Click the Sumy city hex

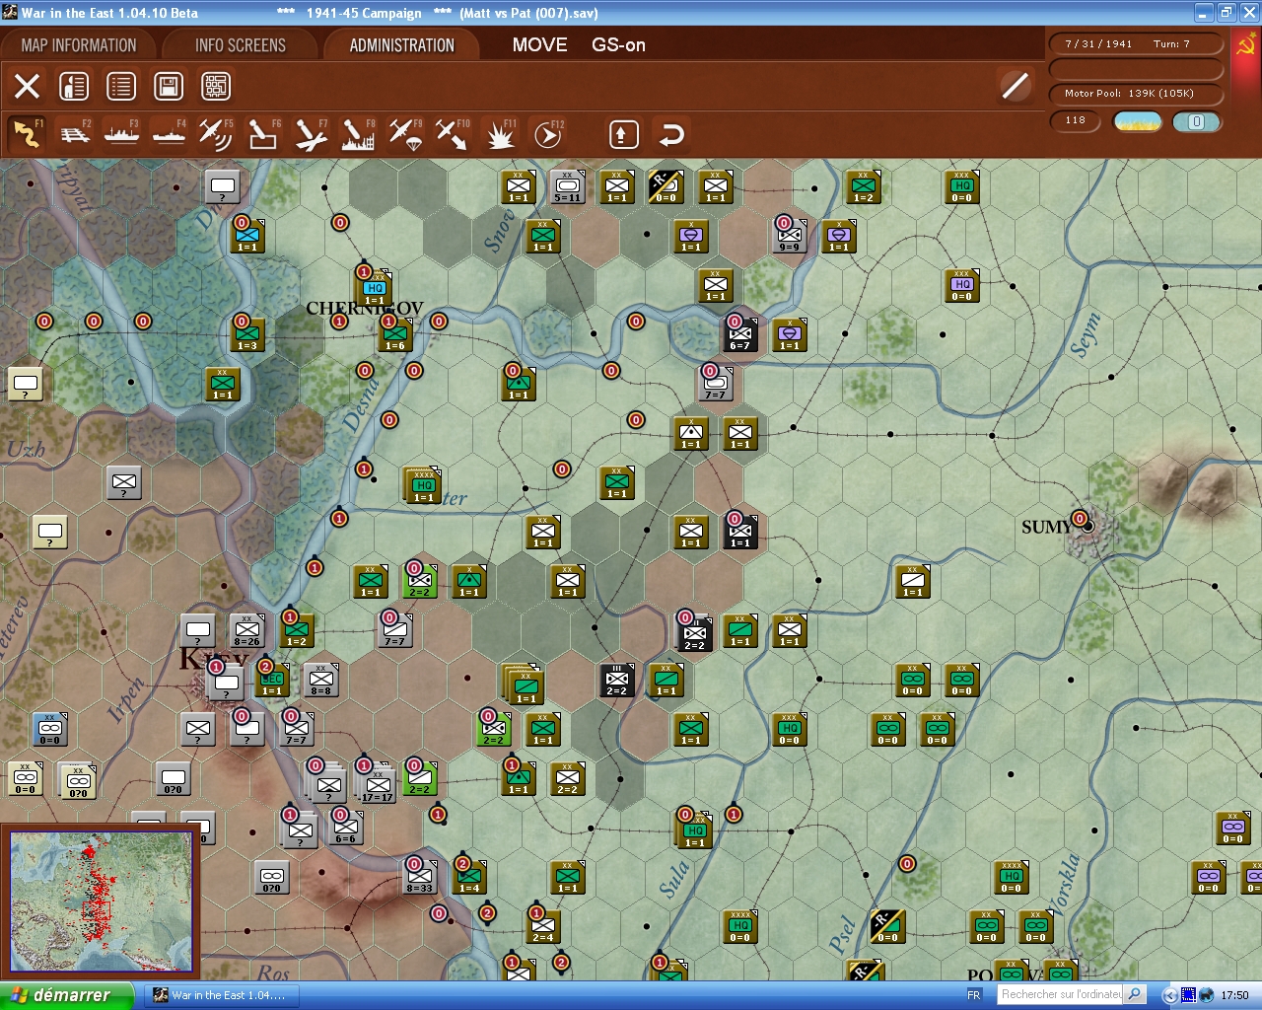(x=1087, y=526)
